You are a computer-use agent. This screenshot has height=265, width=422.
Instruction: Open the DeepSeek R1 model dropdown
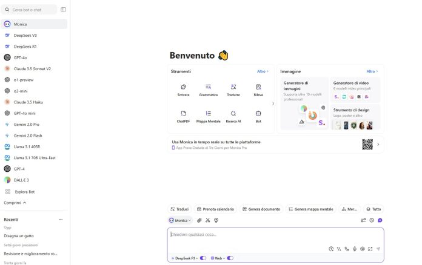(x=184, y=258)
